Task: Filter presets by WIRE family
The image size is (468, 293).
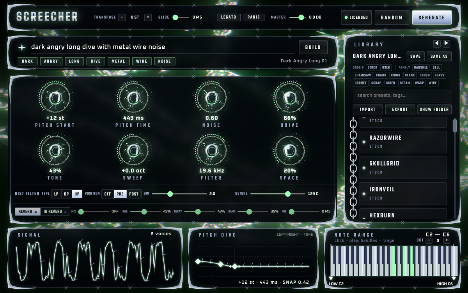Action: [x=433, y=83]
